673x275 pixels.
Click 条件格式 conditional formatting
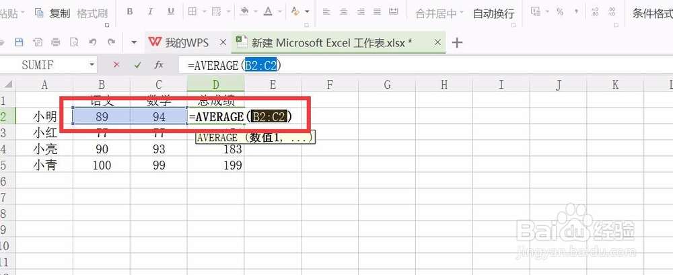[652, 13]
